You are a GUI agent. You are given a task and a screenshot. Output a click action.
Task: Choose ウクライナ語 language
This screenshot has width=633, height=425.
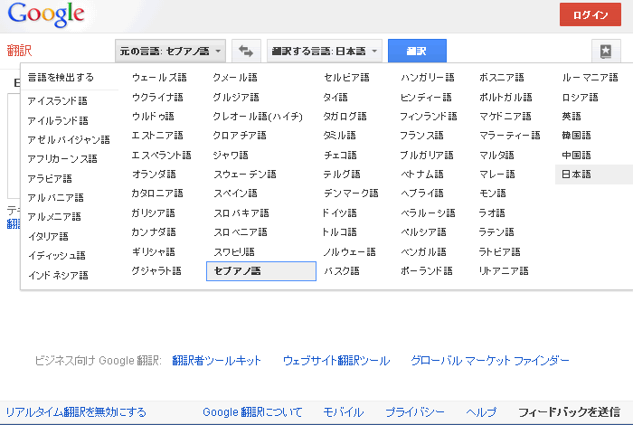point(157,98)
